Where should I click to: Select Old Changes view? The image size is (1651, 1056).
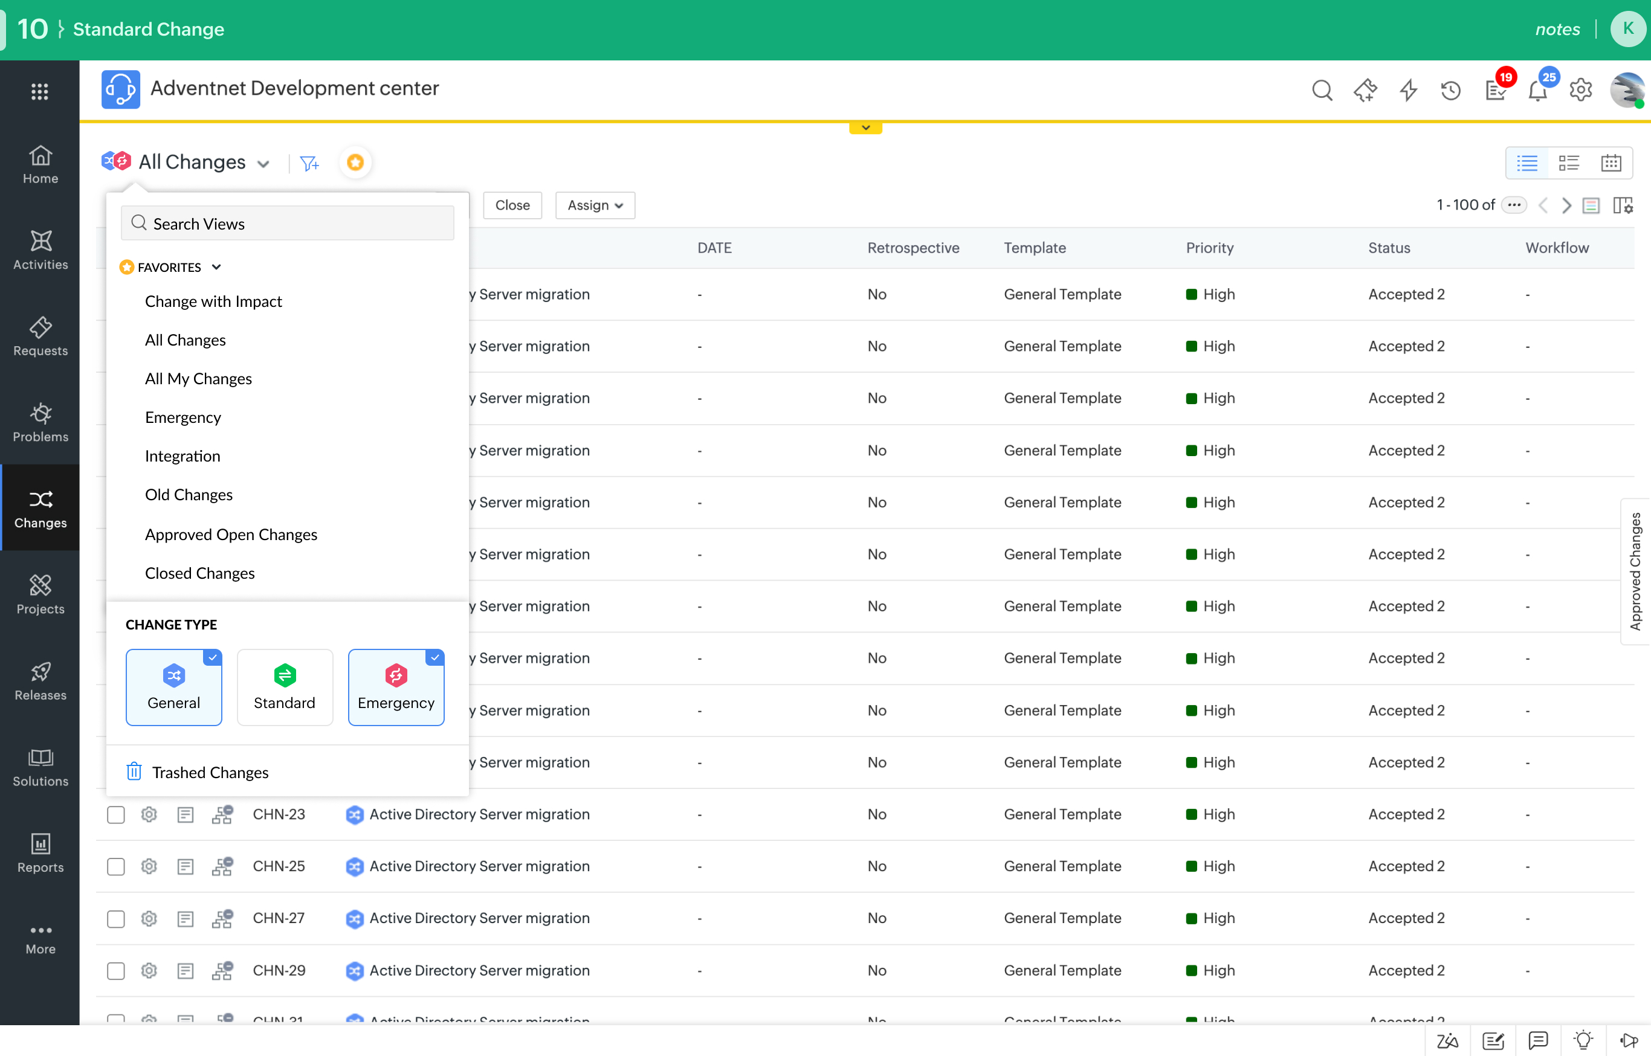click(x=189, y=495)
